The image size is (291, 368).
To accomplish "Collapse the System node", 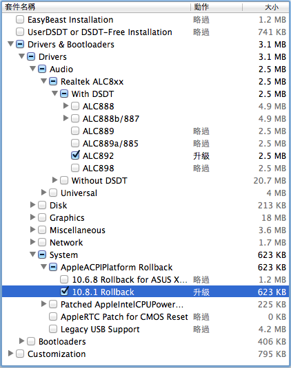I will (32, 255).
